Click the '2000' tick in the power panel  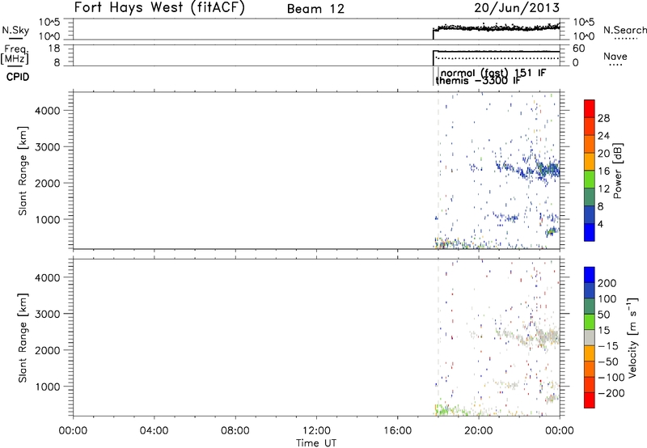click(47, 183)
